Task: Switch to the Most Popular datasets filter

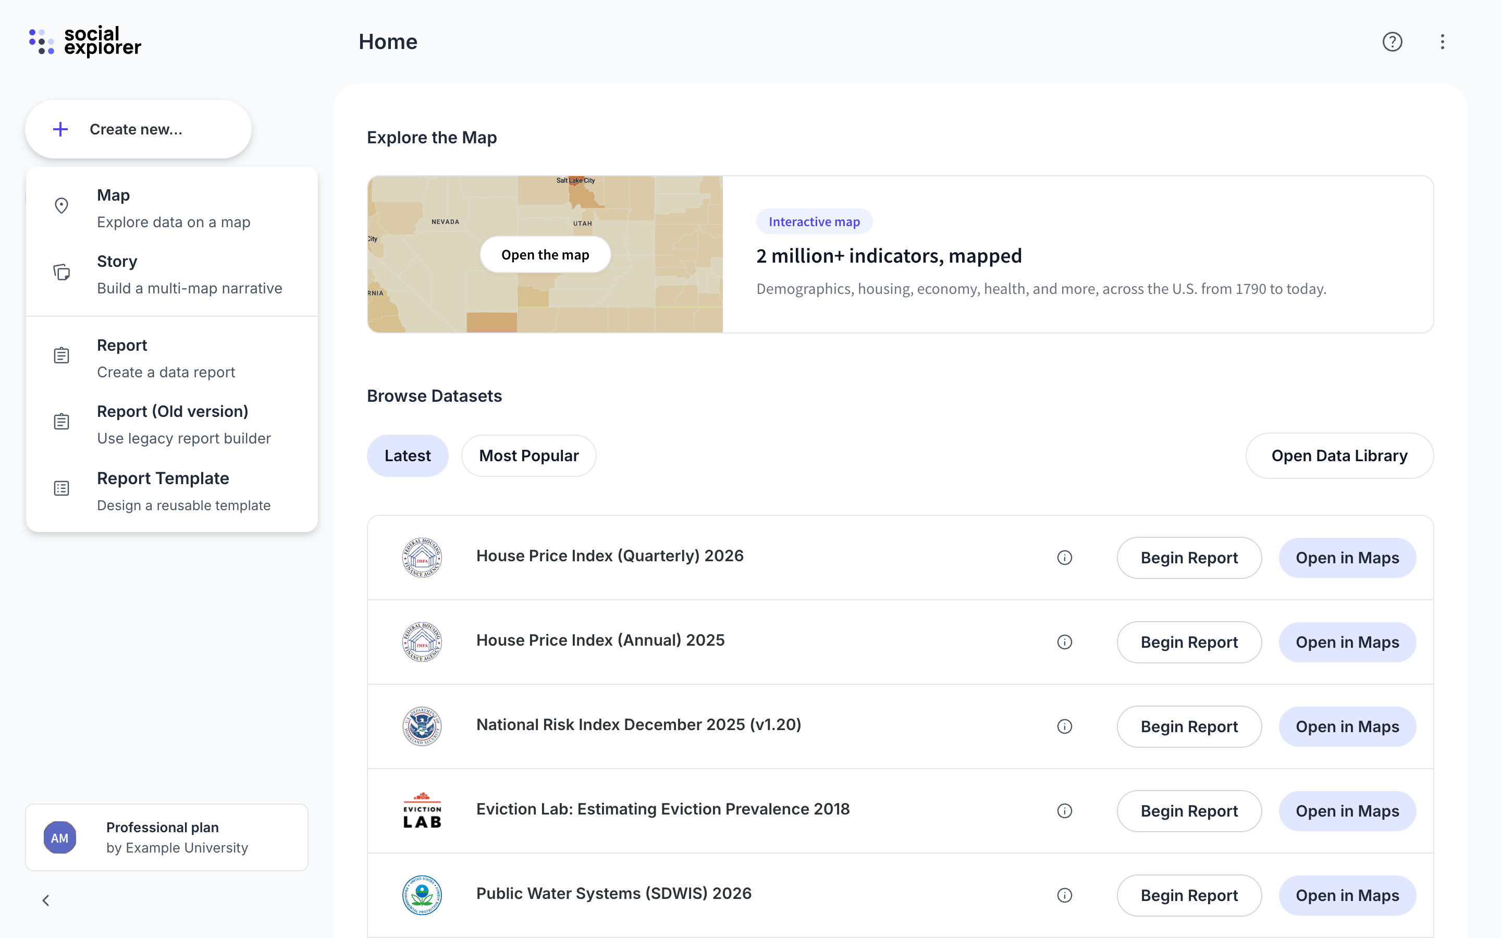Action: tap(528, 455)
